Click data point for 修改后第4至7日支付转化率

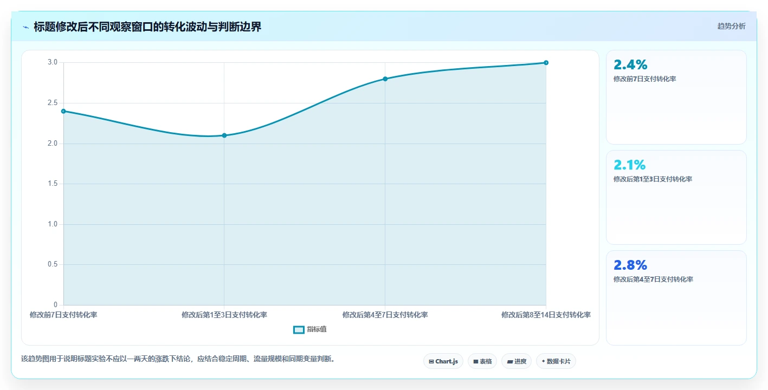[x=385, y=79]
